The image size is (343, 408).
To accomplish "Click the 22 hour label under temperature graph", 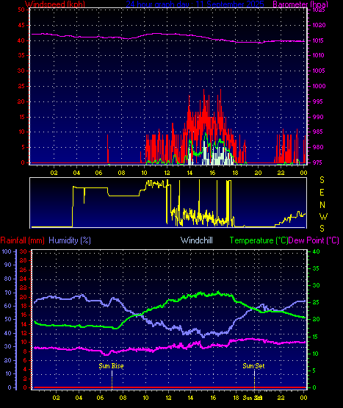I will [x=281, y=398].
